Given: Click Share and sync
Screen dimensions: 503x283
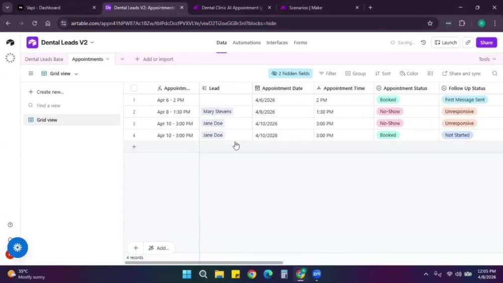Looking at the screenshot, I should (x=462, y=73).
